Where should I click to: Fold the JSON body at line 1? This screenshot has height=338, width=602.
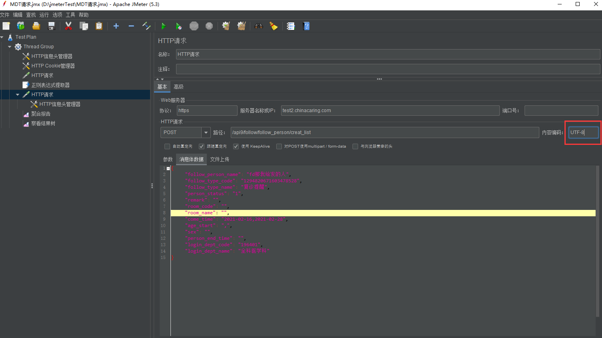168,168
